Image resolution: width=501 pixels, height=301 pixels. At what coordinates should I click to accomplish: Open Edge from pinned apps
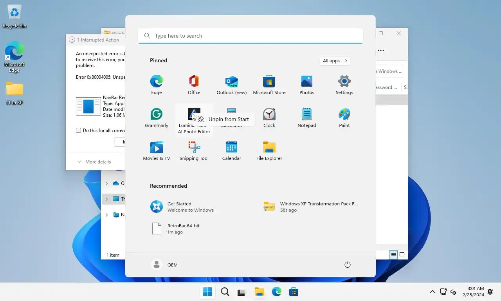[157, 85]
